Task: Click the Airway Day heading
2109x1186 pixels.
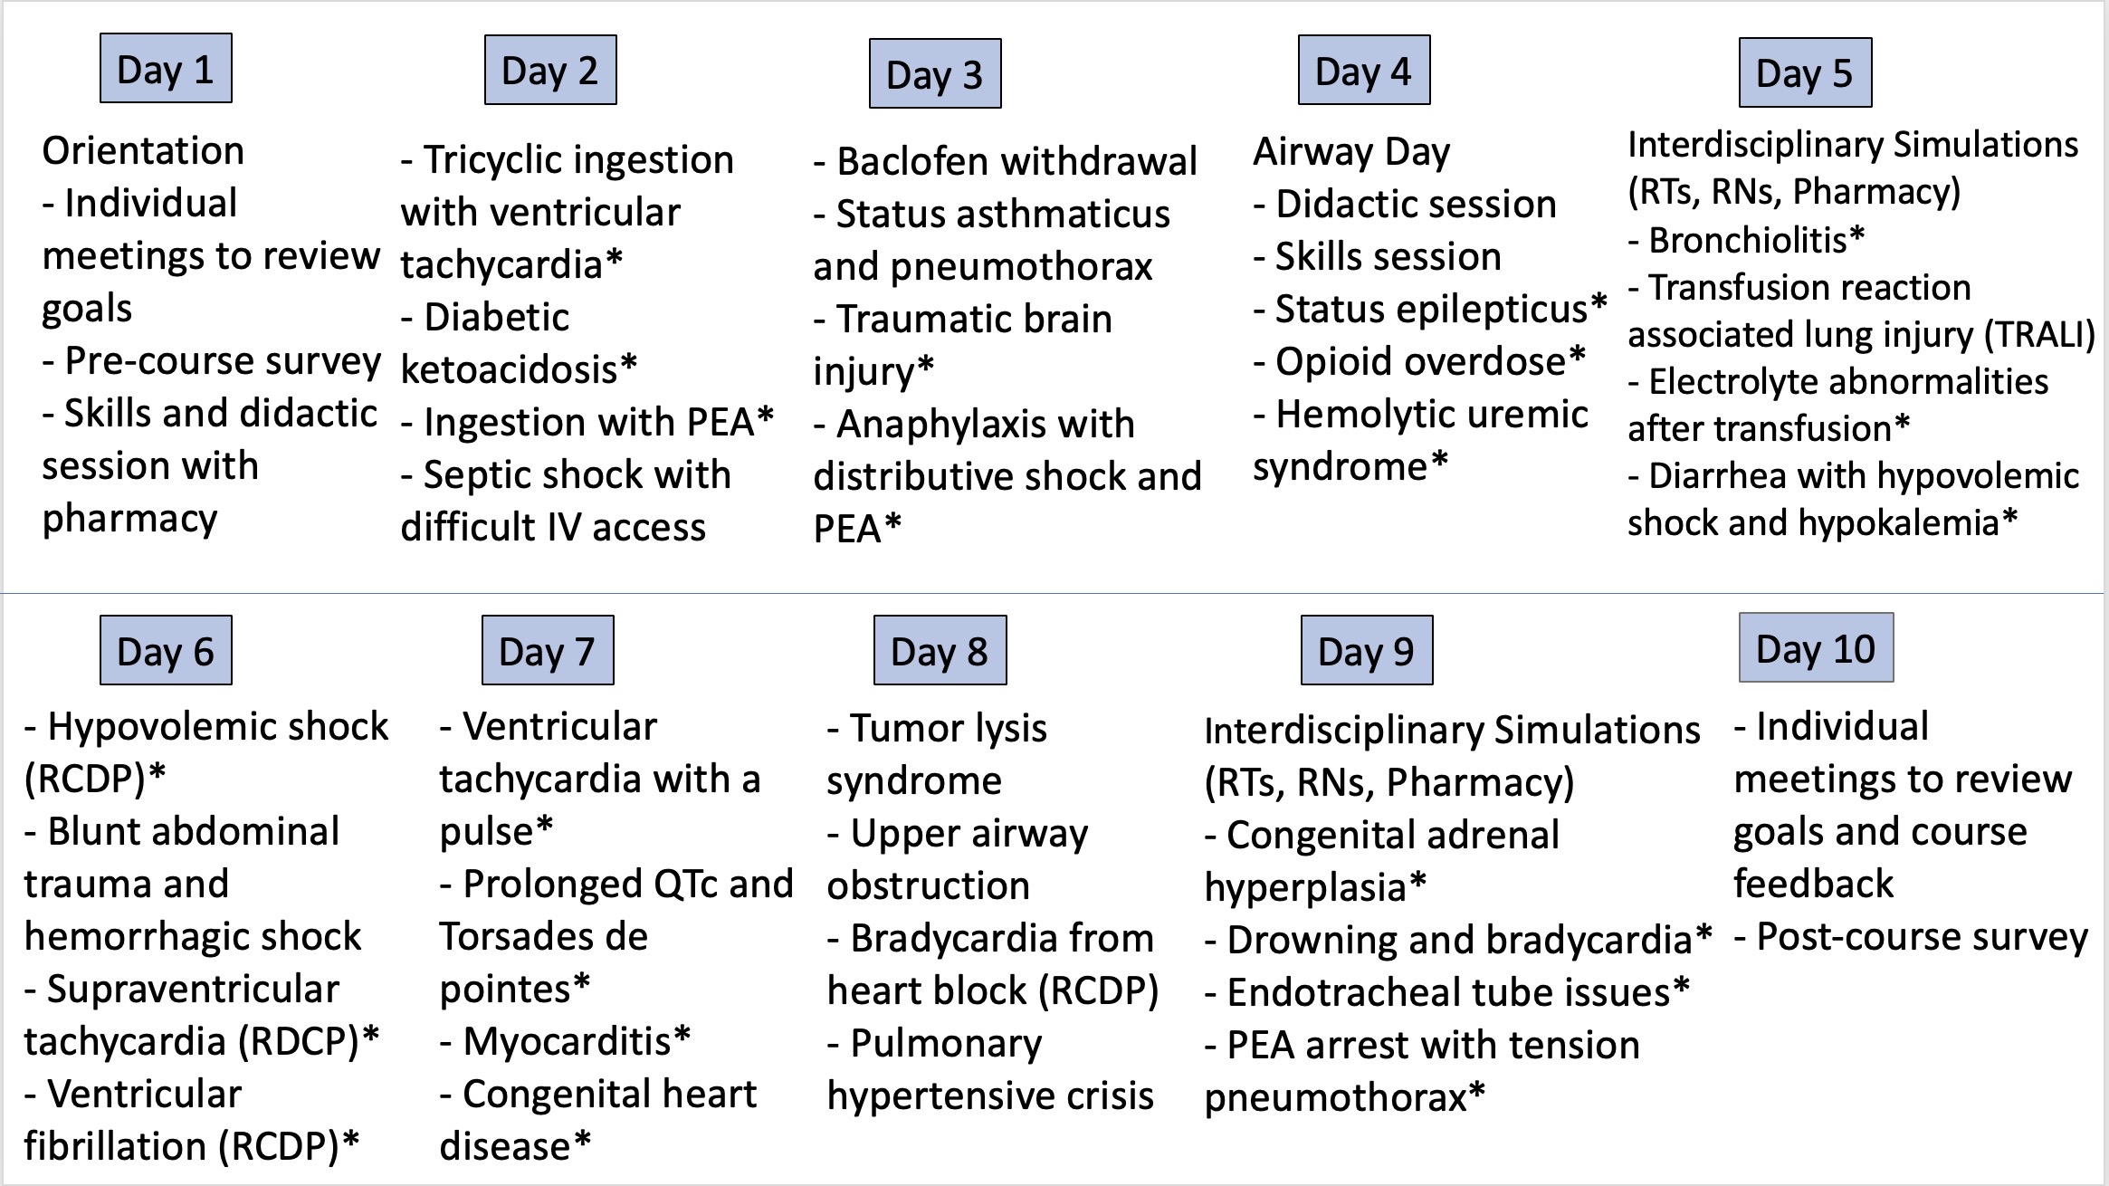Action: tap(1351, 152)
